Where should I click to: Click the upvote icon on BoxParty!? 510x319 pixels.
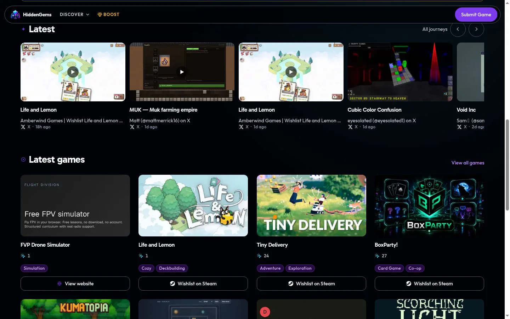377,256
